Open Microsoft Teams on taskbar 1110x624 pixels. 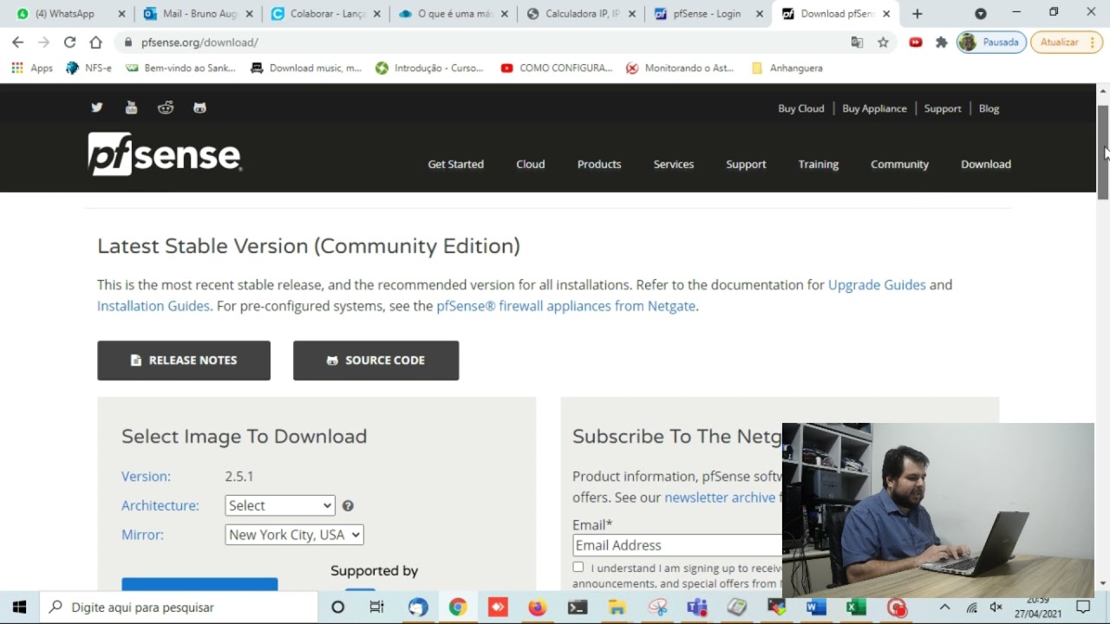697,608
